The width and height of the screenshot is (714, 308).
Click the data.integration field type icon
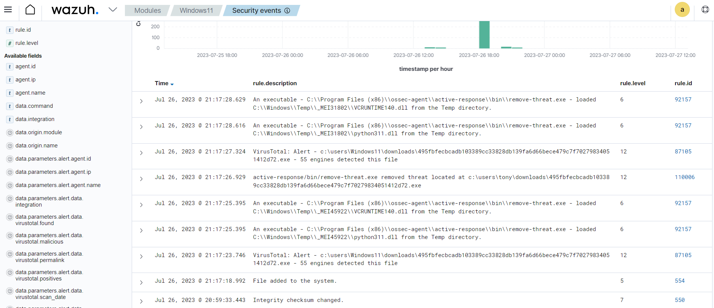[x=10, y=120]
